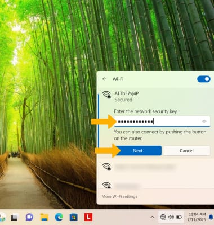Launch Microsoft Edge from the taskbar
The width and height of the screenshot is (214, 225).
pos(59,217)
